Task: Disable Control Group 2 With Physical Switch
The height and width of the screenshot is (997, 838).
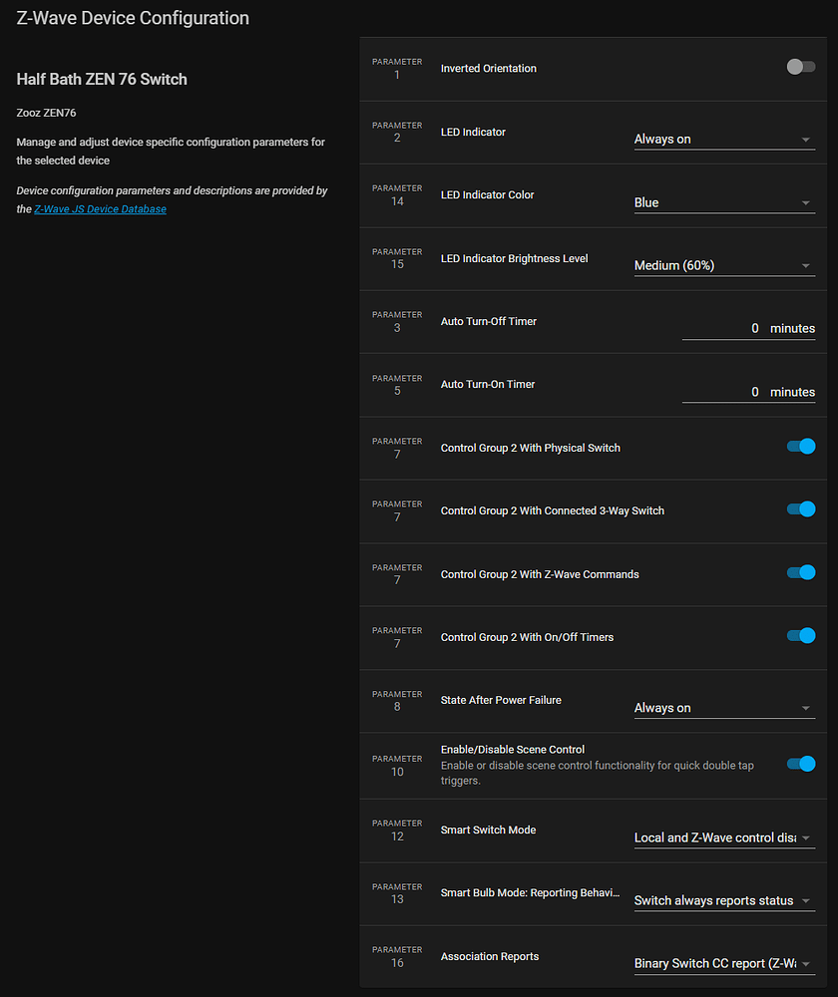Action: click(x=800, y=447)
